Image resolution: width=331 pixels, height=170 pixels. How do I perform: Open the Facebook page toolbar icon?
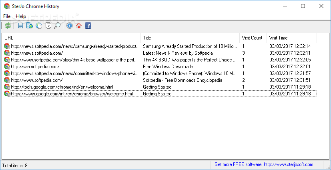point(88,26)
